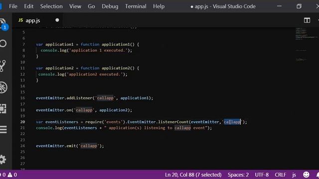Click the unsaved dot on app.js tab
The height and width of the screenshot is (179, 319).
point(57,20)
